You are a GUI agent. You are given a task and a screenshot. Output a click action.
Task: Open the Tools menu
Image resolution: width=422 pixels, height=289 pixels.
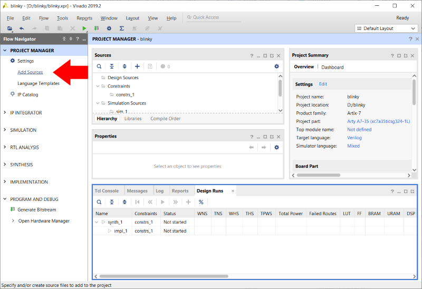[62, 18]
